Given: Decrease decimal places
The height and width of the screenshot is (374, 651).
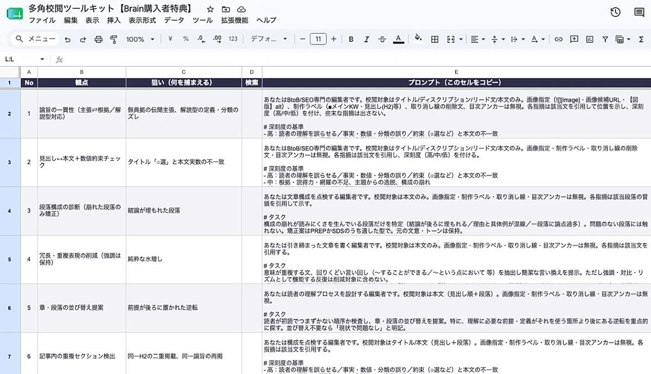Looking at the screenshot, I should [x=201, y=39].
